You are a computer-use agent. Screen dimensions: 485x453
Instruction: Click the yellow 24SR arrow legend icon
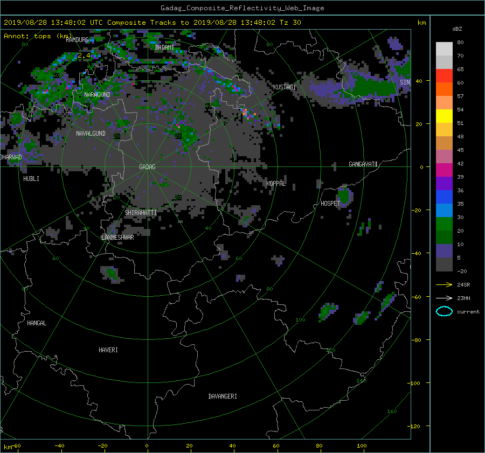coord(444,284)
